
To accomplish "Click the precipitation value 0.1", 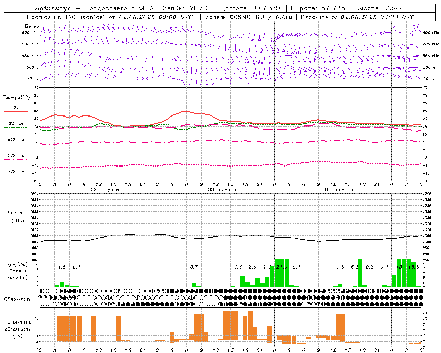I will pyautogui.click(x=76, y=267).
